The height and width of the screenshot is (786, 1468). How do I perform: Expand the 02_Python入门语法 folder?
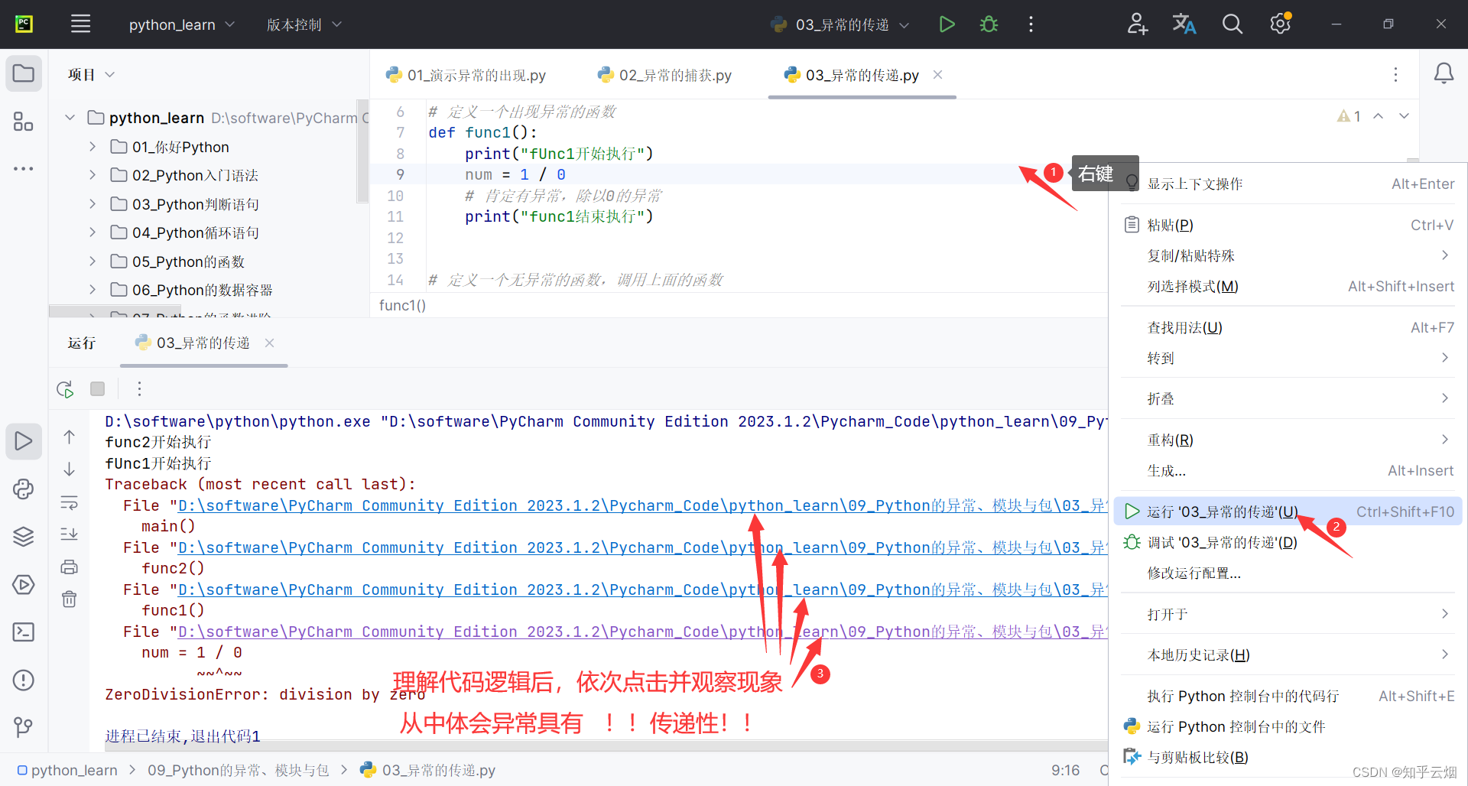[x=93, y=175]
